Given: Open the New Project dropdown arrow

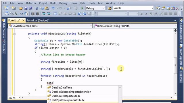Looking at the screenshot, I should pos(10,8).
